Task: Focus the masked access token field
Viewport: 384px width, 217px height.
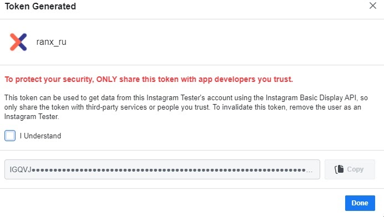Action: coord(162,169)
